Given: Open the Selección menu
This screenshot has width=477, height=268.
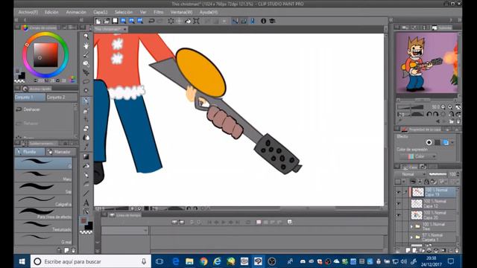Looking at the screenshot, I should (124, 12).
